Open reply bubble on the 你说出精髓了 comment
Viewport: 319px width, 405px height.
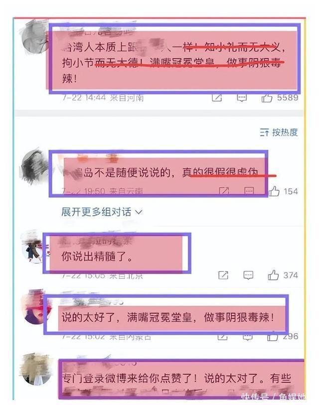(x=248, y=275)
